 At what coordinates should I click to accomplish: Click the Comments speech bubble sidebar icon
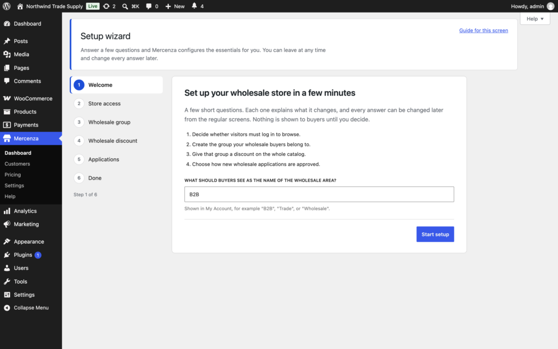7,81
